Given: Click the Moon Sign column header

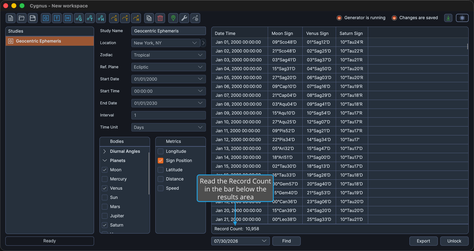Looking at the screenshot, I should [x=285, y=33].
